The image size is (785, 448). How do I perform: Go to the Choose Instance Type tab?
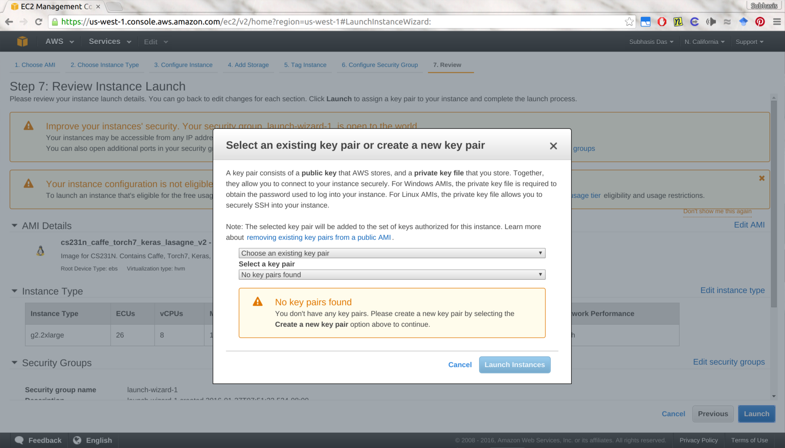(x=104, y=65)
